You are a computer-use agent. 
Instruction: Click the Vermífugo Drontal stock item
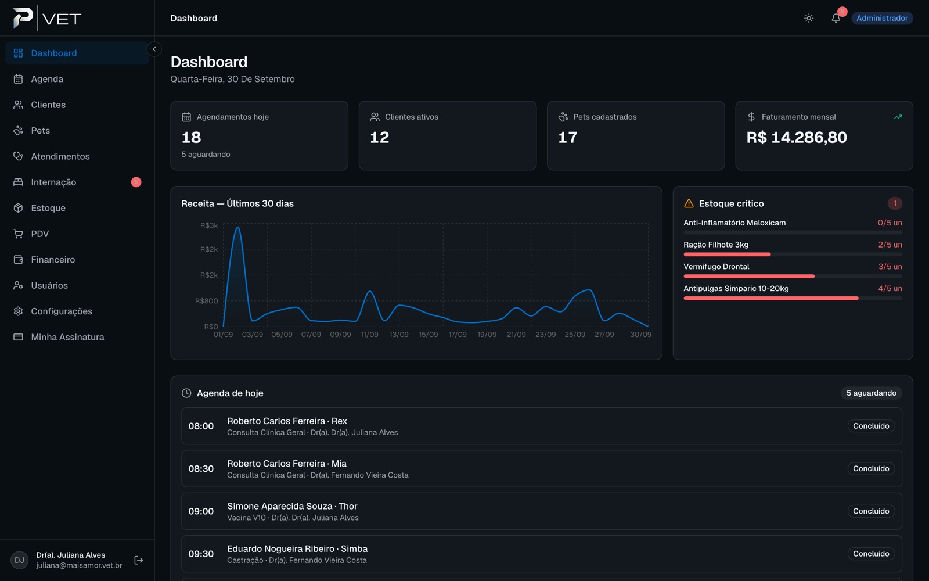793,271
